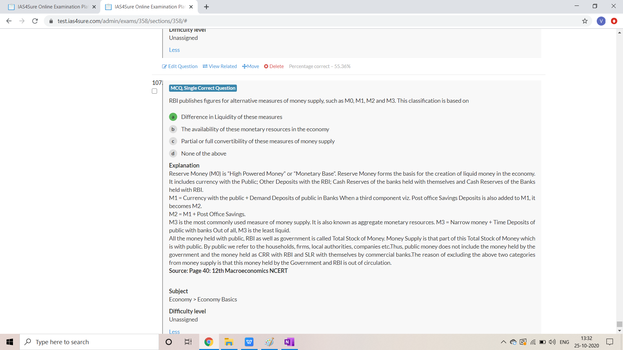
Task: Click the browser back button
Action: click(9, 21)
